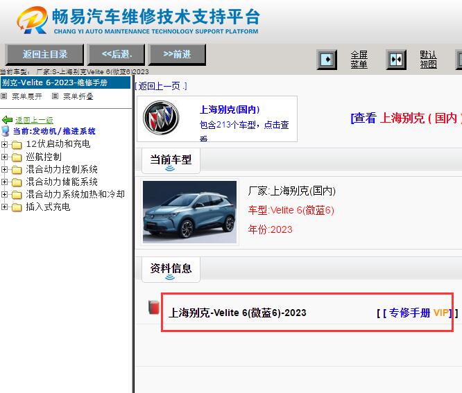The height and width of the screenshot is (393, 462).
Task: Expand 混合动力系统加热和冷却 tree node
Action: click(4, 194)
